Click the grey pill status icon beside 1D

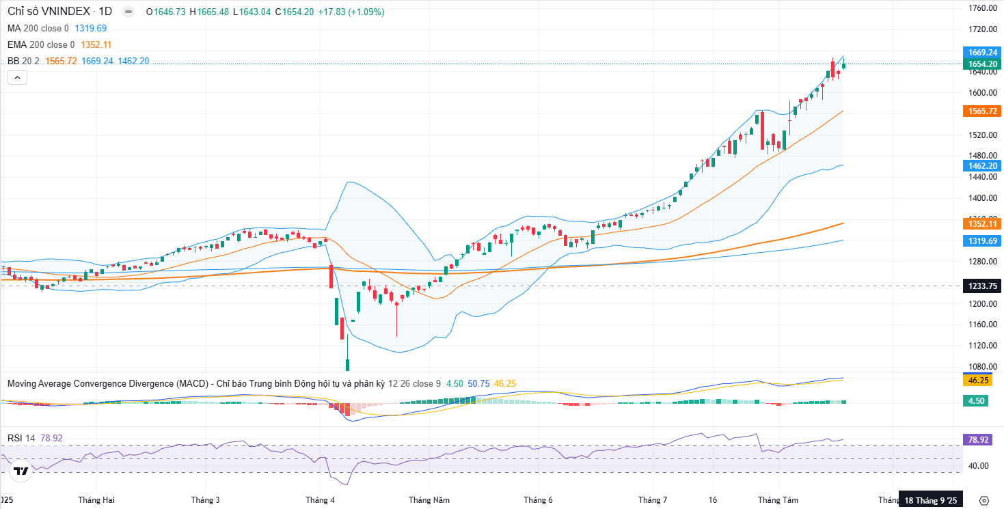tap(128, 12)
